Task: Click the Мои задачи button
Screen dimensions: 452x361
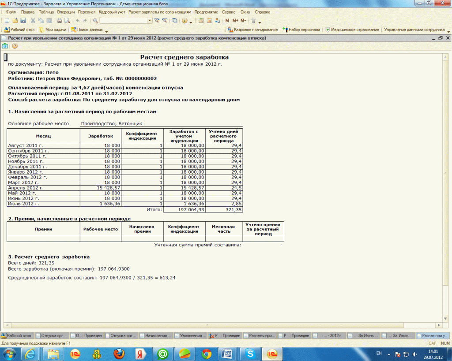Action: tap(53, 30)
